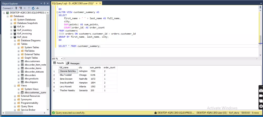Click the Filter funnel icon
Viewport: 263px width, 117px height.
point(29,8)
